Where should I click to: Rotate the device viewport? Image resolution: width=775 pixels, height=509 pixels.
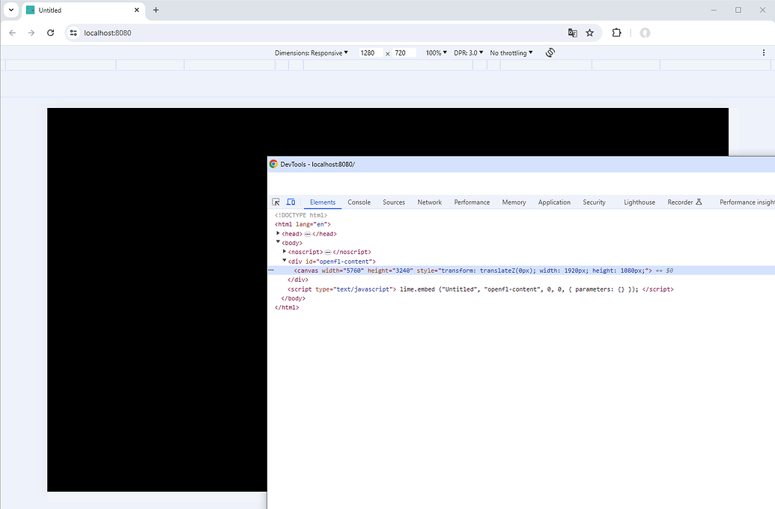[550, 52]
